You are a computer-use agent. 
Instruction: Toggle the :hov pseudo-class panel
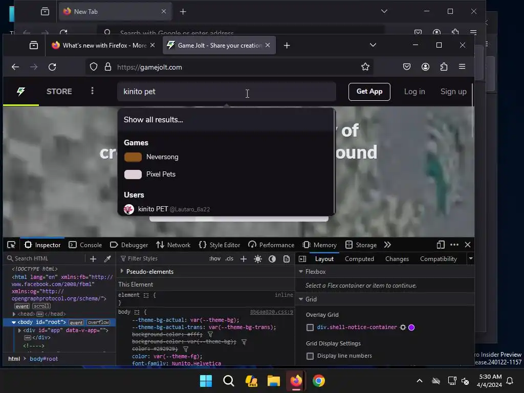pyautogui.click(x=215, y=258)
